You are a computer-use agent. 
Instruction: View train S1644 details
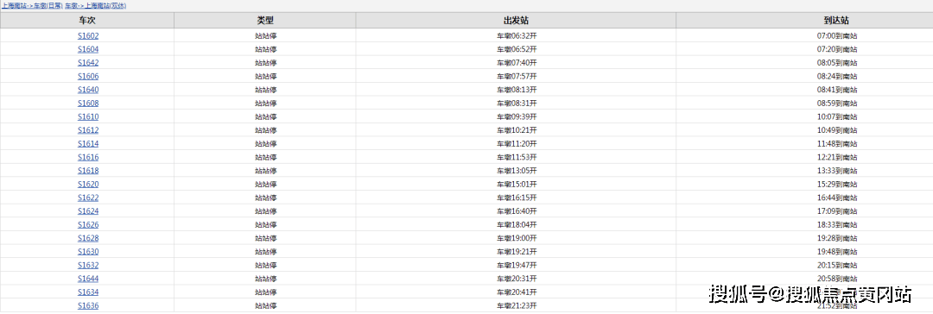[x=88, y=279]
